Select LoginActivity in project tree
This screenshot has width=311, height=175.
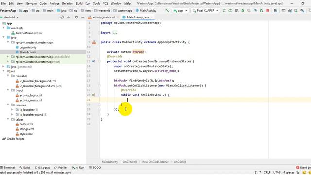click(28, 47)
